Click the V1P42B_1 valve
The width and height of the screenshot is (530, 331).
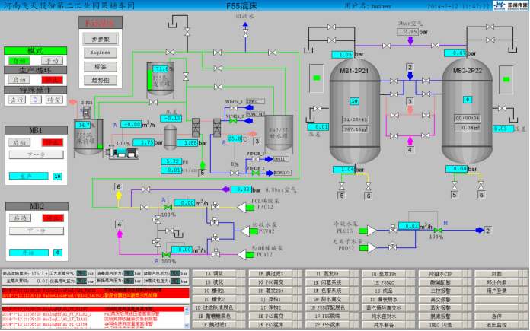256,159
